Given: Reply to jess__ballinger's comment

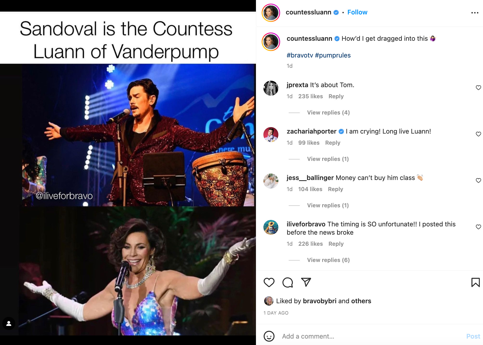Looking at the screenshot, I should 335,189.
